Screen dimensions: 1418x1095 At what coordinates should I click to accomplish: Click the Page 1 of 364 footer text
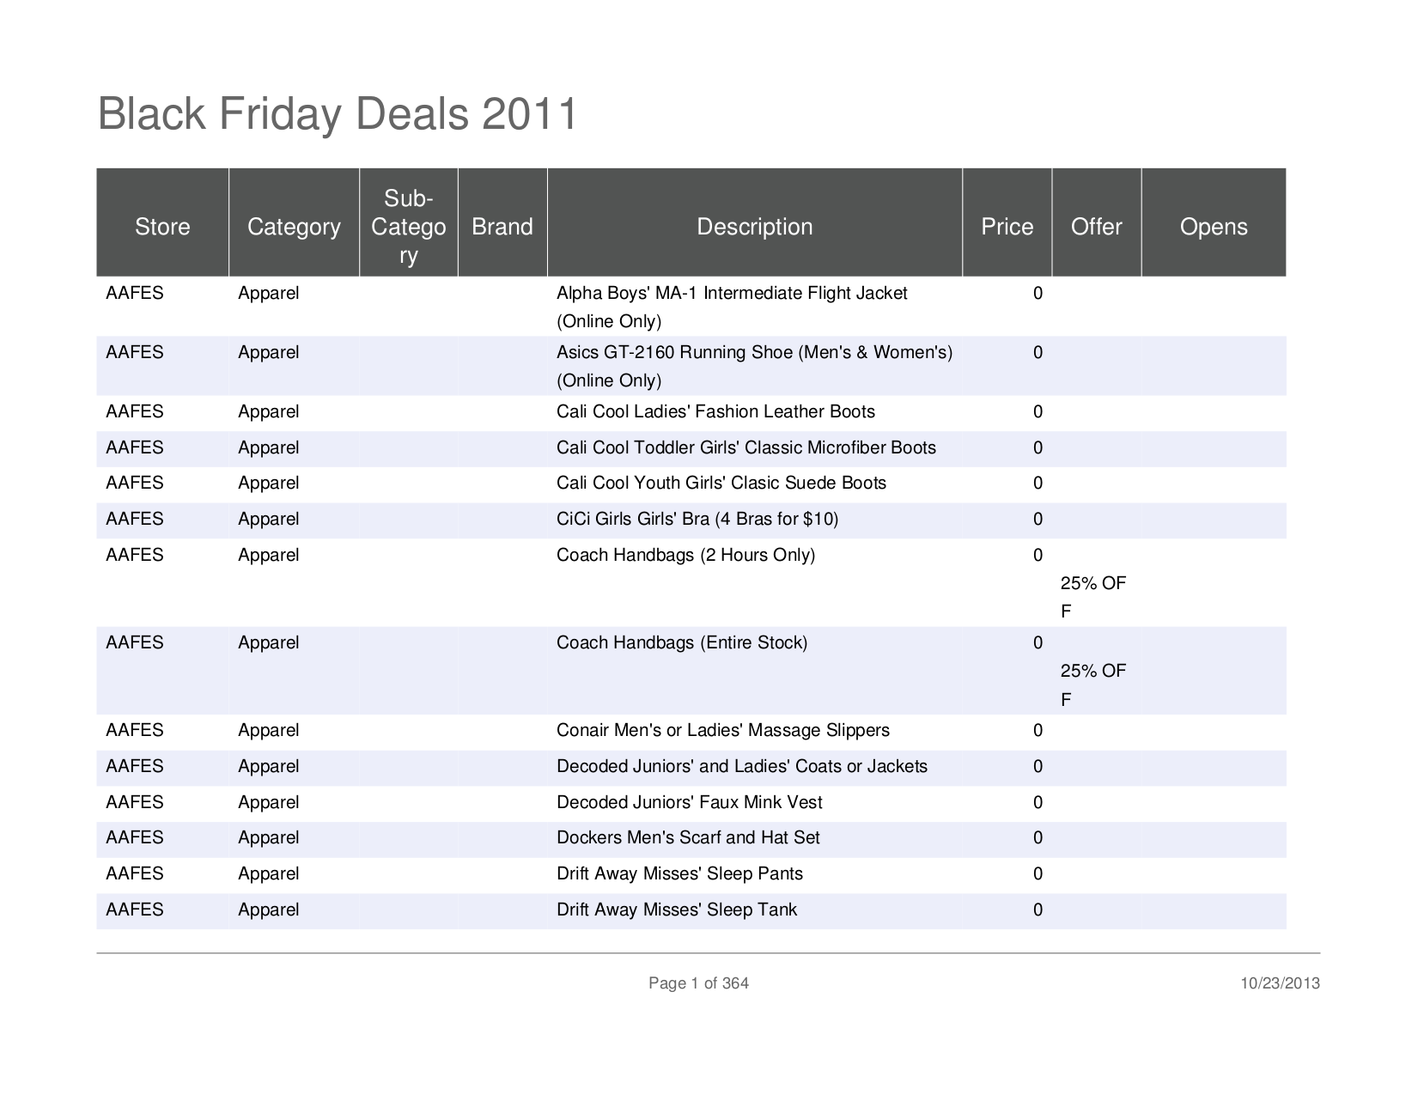[698, 983]
